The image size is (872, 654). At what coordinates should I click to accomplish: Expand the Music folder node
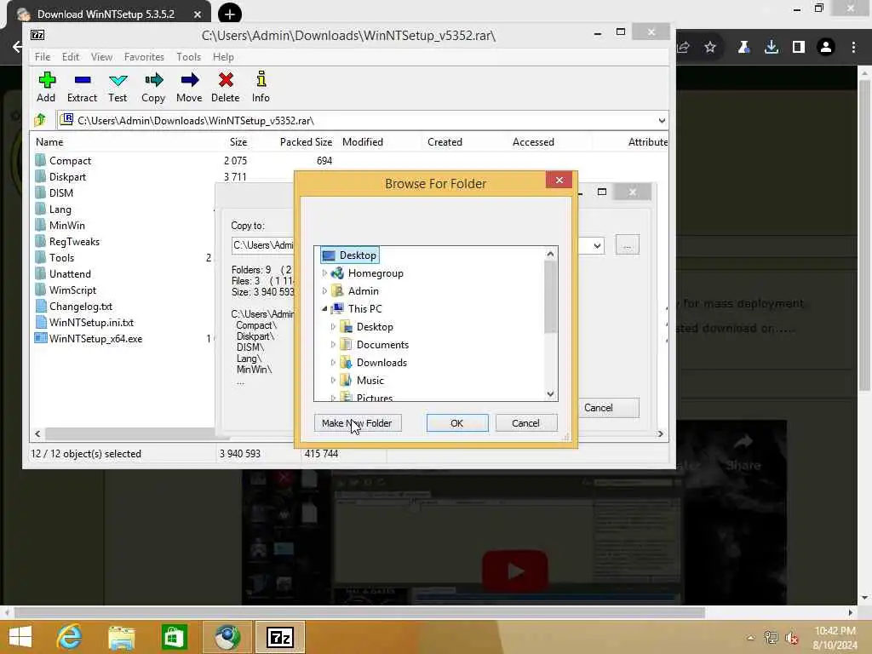tap(333, 381)
